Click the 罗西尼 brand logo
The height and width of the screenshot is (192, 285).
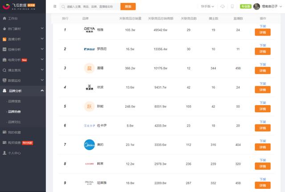[x=89, y=49]
